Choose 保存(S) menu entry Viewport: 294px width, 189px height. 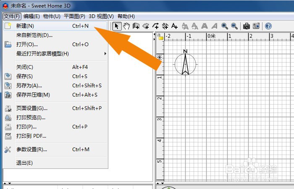coord(55,76)
